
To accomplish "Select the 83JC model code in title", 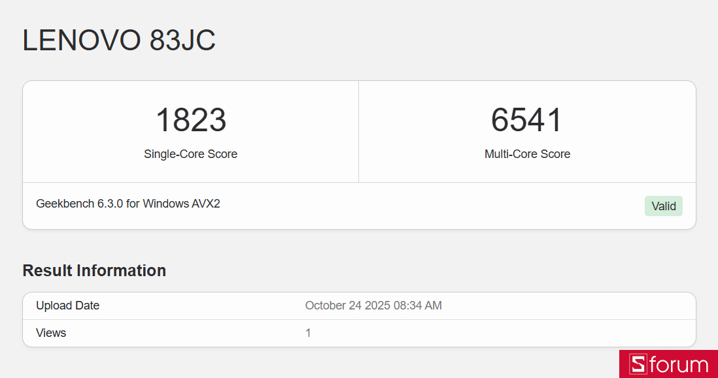I will pos(182,40).
